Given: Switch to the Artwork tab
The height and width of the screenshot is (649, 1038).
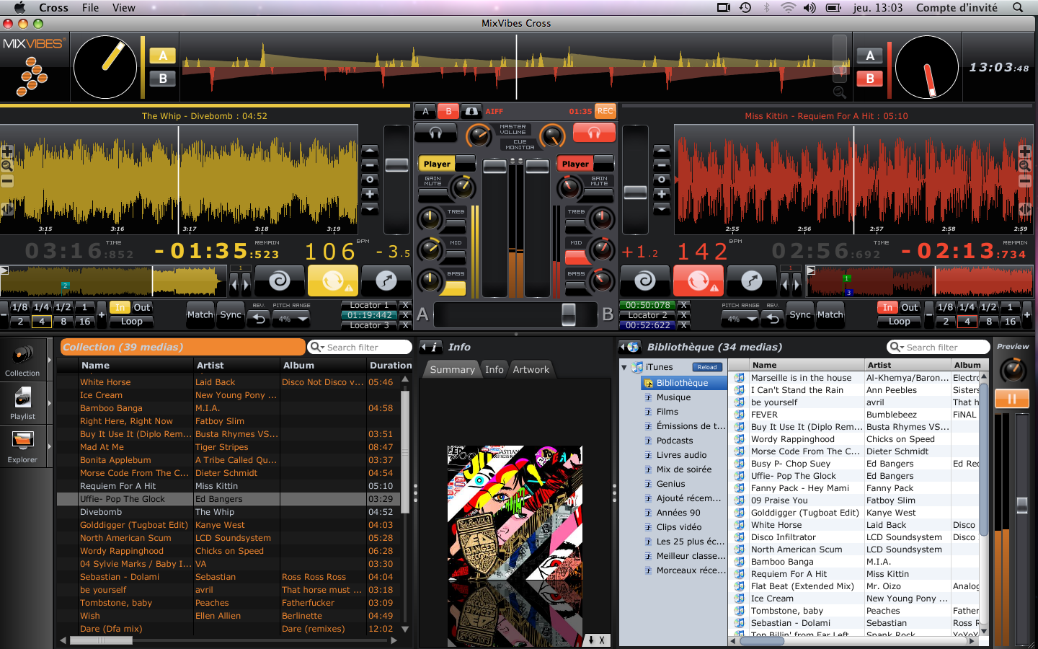Looking at the screenshot, I should coord(531,369).
